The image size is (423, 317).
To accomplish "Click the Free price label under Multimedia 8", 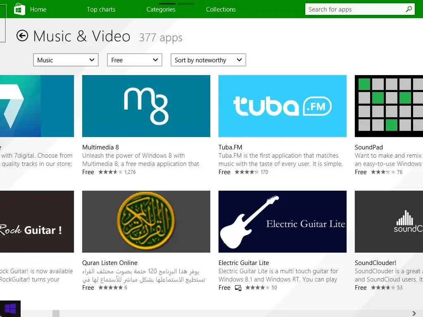I will point(88,172).
